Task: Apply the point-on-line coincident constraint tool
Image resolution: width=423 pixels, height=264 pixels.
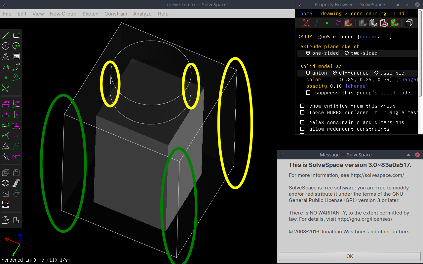Action: (x=6, y=135)
